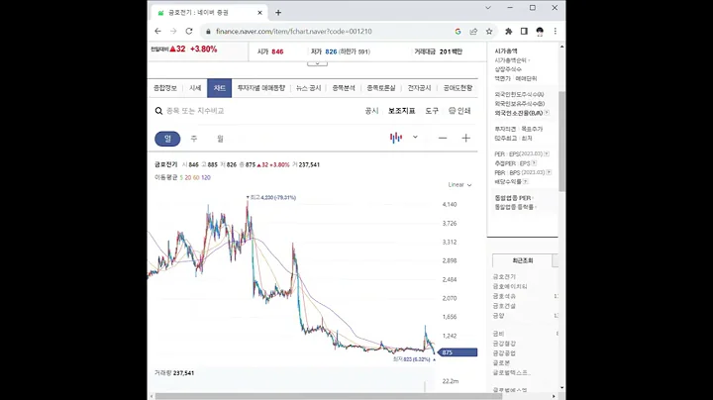Open the 뉴스·공시 tab
Screen dimensions: 713x400
pos(308,88)
